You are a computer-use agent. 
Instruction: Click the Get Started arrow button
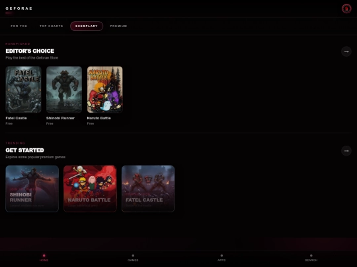pos(346,151)
